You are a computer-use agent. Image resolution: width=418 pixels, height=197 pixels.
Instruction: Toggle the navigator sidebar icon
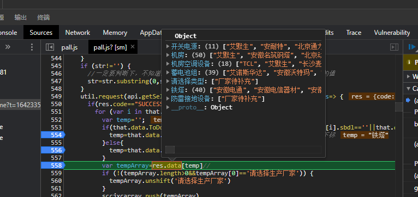(50, 47)
